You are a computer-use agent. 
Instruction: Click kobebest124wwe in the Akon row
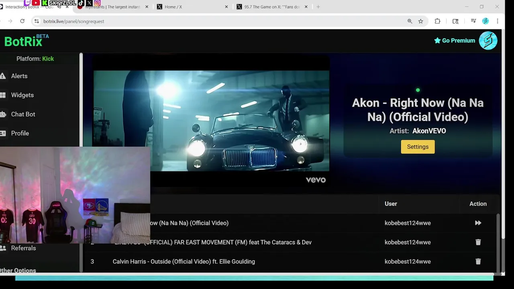pyautogui.click(x=408, y=223)
